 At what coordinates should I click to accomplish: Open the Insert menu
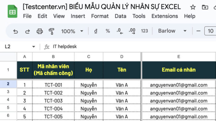[x=78, y=16]
